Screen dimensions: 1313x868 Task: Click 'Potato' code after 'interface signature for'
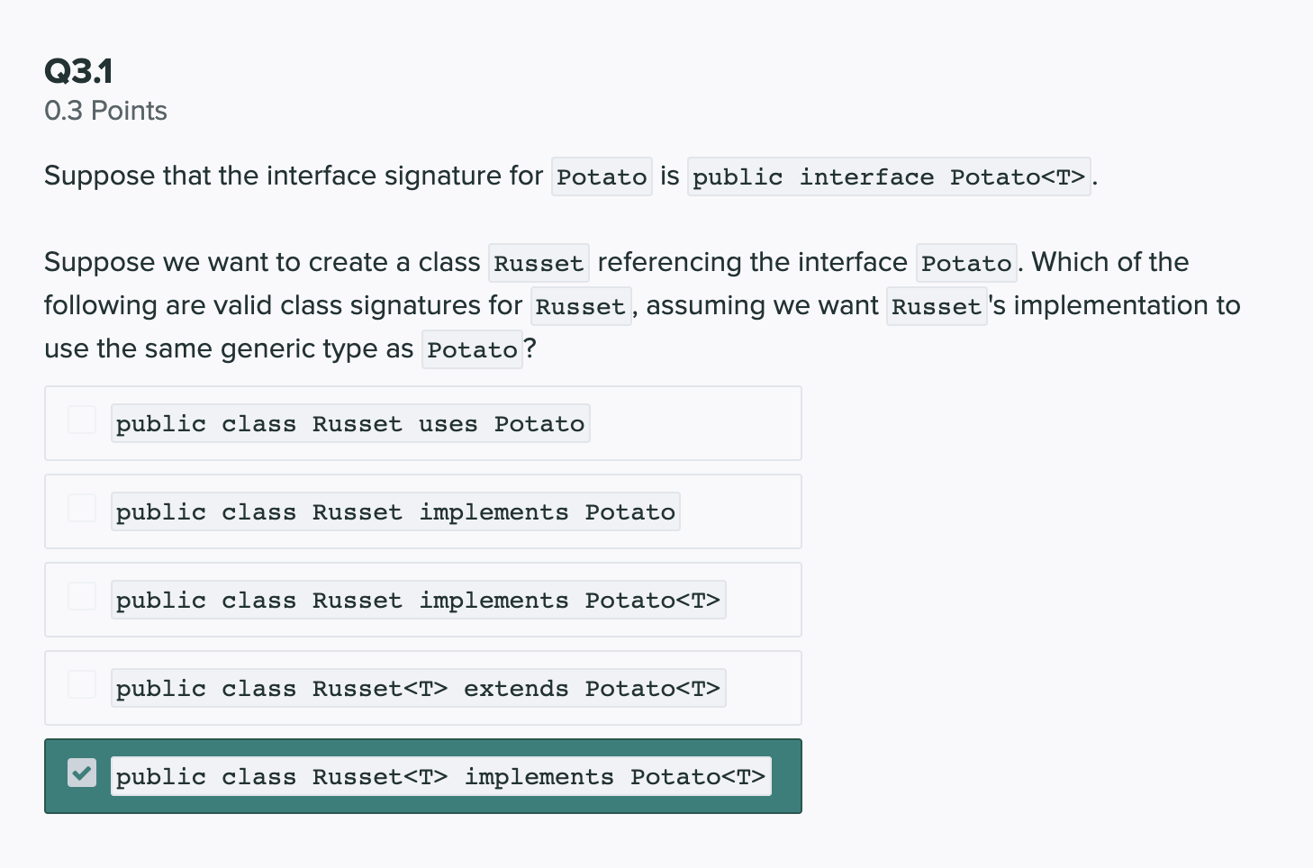[602, 177]
